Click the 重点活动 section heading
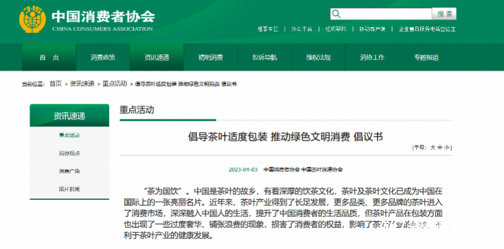This screenshot has height=249, width=504. 137,110
